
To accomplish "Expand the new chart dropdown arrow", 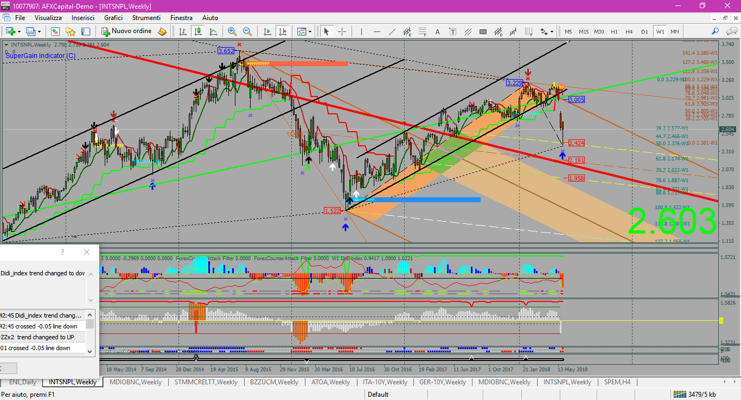I will pyautogui.click(x=20, y=31).
